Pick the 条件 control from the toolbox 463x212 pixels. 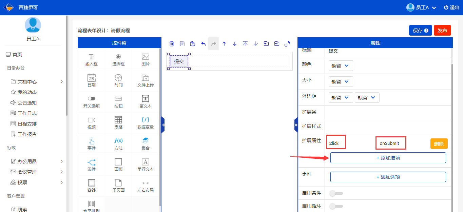(x=92, y=165)
